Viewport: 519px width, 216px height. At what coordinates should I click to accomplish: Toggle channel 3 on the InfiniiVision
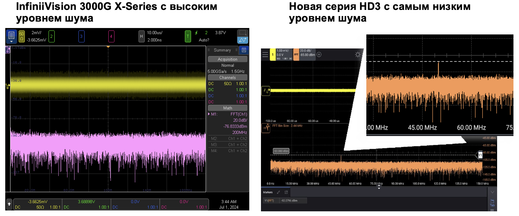click(81, 36)
